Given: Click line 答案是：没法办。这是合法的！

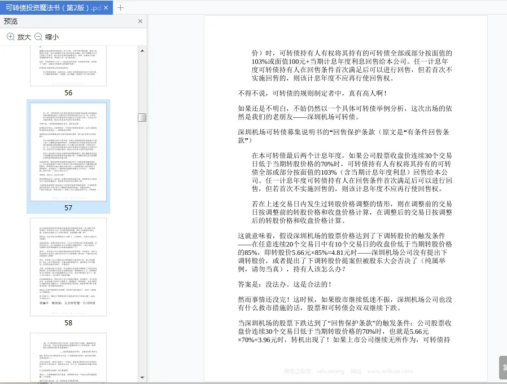Looking at the screenshot, I should pyautogui.click(x=285, y=285).
